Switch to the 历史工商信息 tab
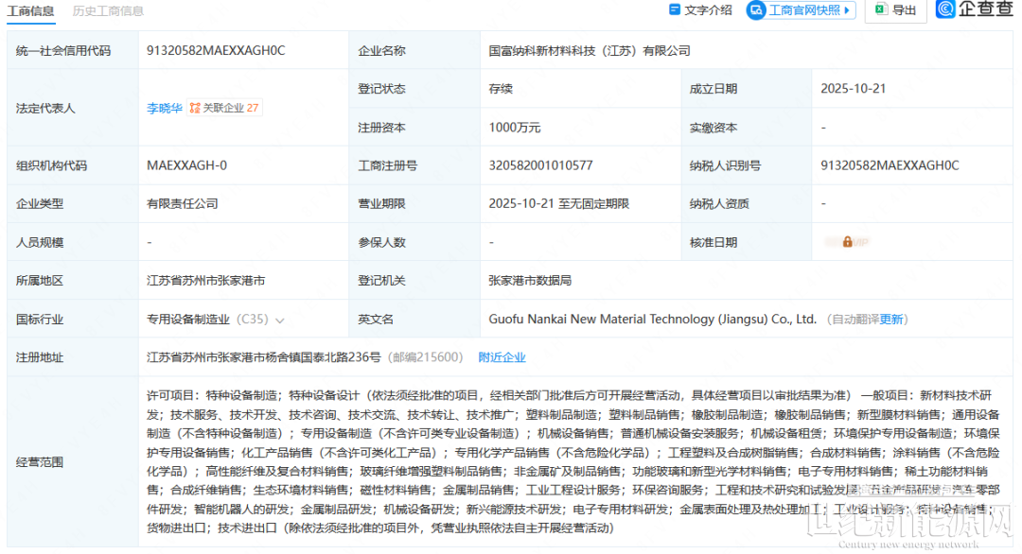 coord(109,10)
